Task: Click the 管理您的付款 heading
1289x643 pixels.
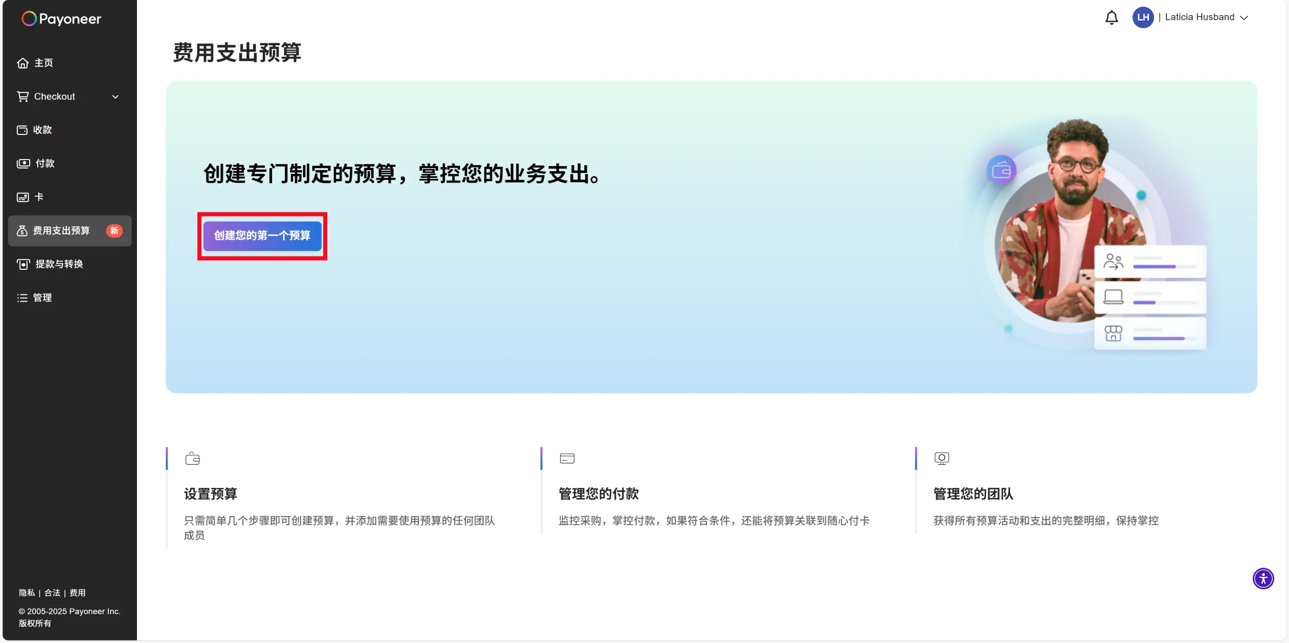Action: 599,493
